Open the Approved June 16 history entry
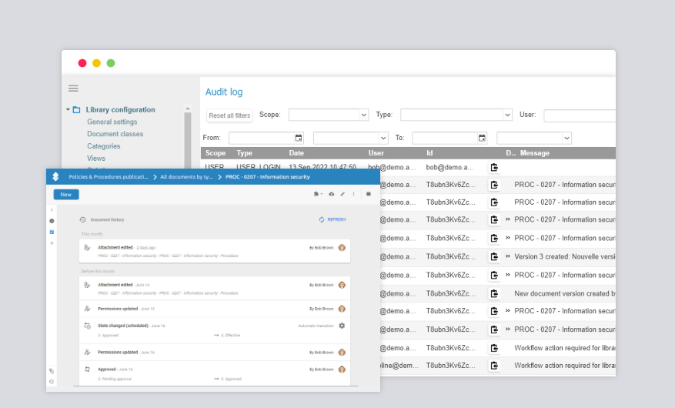Screen dimensions: 675x408 (215, 373)
